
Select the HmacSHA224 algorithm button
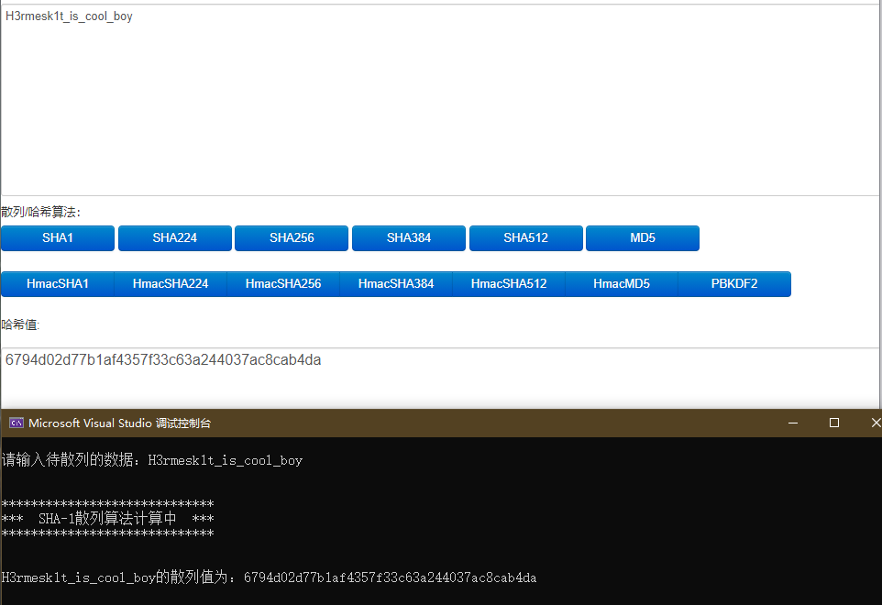tap(170, 283)
